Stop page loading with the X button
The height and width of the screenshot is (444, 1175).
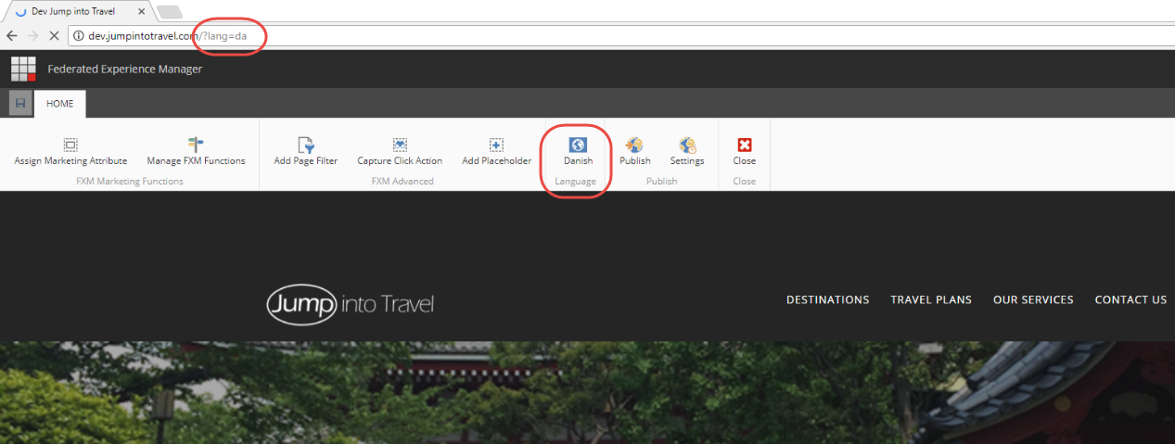(54, 35)
